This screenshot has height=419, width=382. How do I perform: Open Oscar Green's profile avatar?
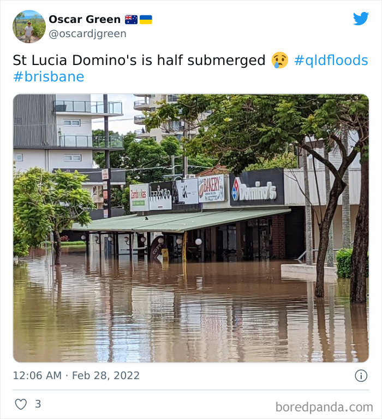[x=29, y=26]
